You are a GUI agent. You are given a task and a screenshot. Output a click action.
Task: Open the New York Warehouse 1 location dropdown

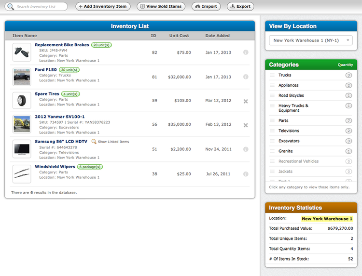311,40
